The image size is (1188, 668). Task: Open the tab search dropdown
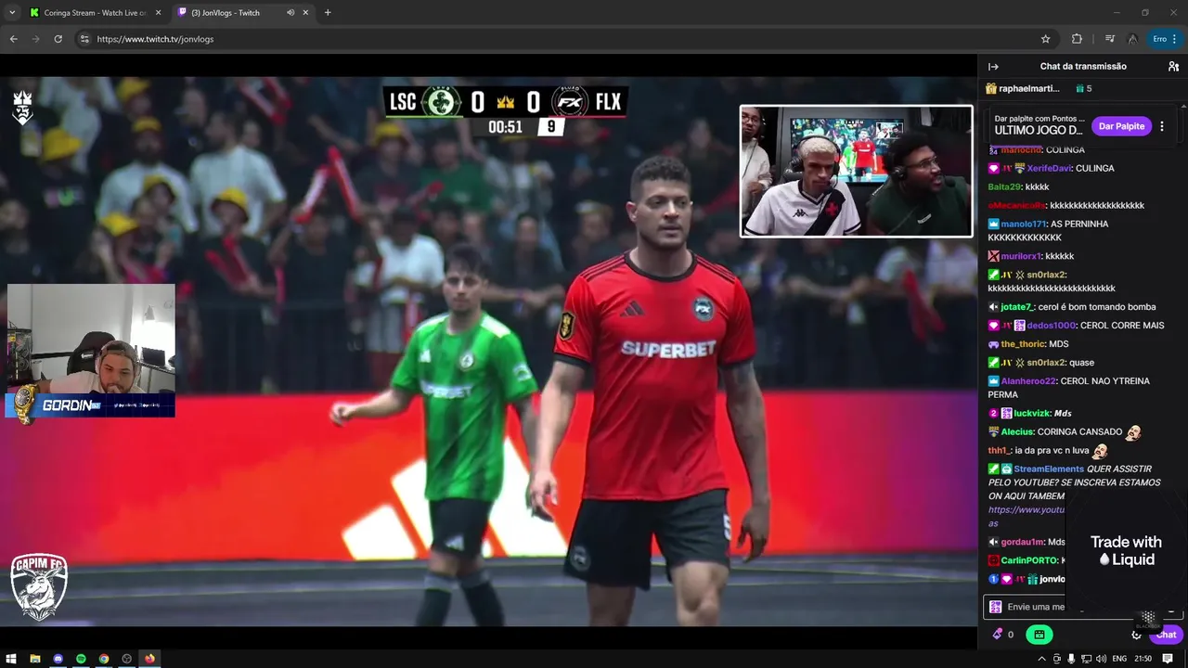tap(12, 13)
